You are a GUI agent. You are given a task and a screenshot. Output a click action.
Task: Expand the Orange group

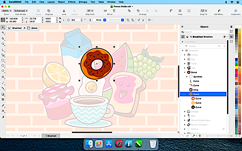pyautogui.click(x=185, y=112)
